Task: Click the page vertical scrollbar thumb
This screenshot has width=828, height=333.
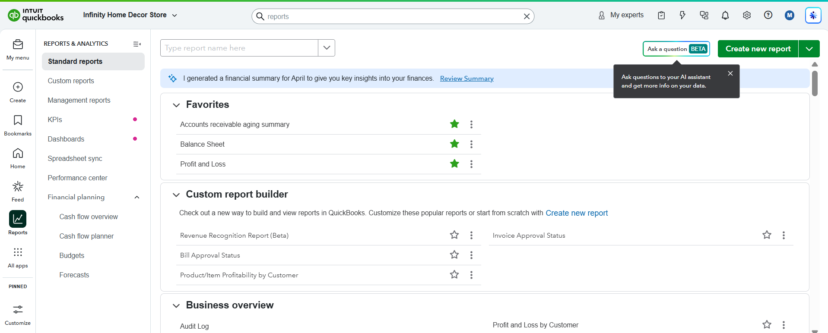Action: click(815, 83)
